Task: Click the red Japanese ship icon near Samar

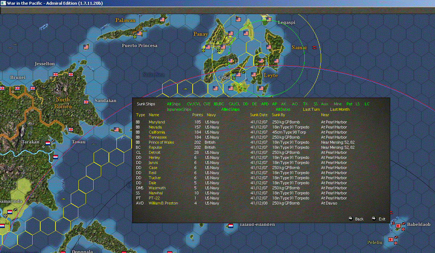Action: pos(314,47)
